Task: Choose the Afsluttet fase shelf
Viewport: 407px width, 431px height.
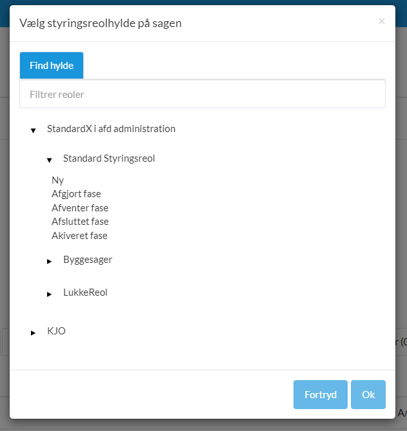Action: pyautogui.click(x=80, y=222)
